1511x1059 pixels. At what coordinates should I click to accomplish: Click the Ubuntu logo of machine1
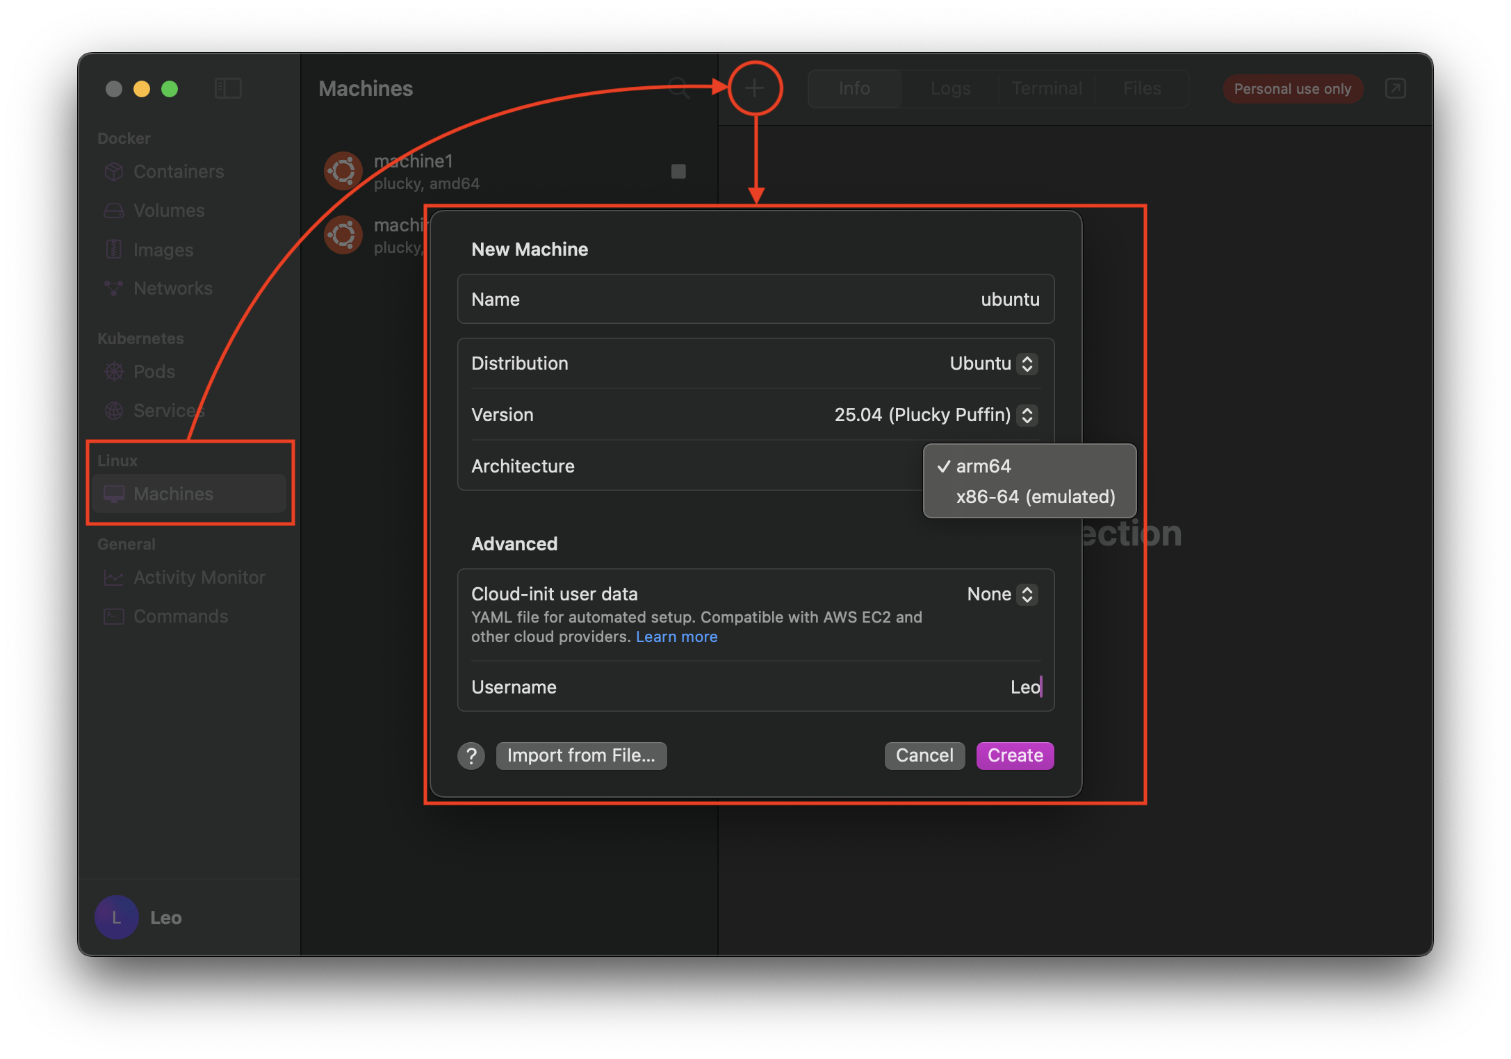point(343,171)
